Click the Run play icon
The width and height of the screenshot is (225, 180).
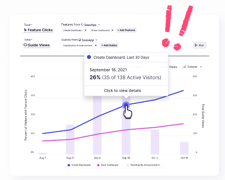coord(196,45)
